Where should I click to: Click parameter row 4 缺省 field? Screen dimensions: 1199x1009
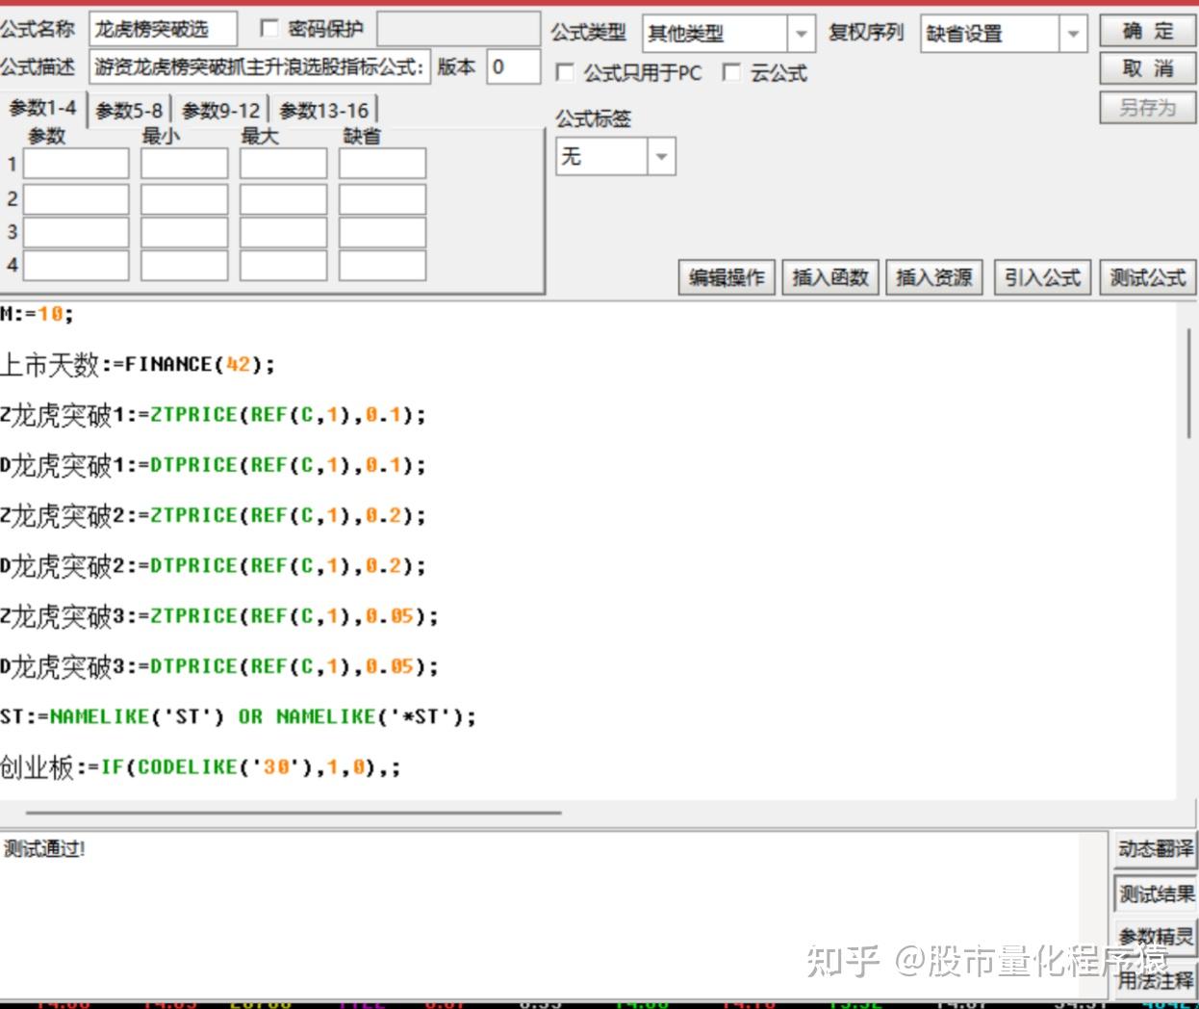click(x=382, y=265)
